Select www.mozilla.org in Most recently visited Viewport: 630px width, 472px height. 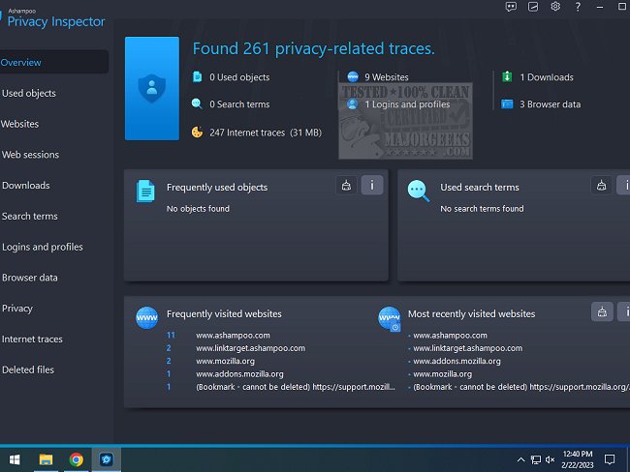[442, 373]
